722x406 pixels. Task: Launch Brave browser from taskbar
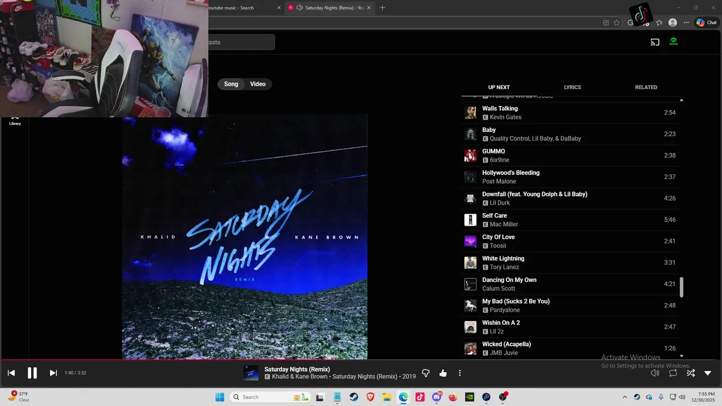click(x=370, y=397)
